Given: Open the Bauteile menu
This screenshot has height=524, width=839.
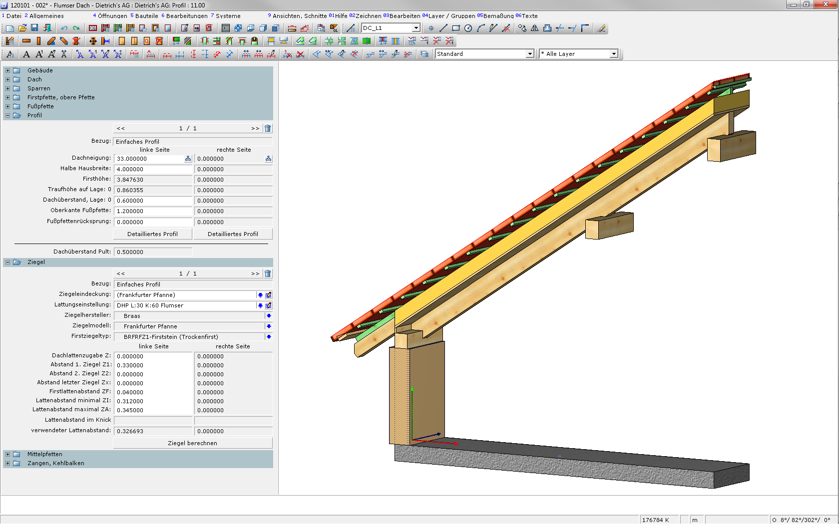Looking at the screenshot, I should tap(146, 16).
